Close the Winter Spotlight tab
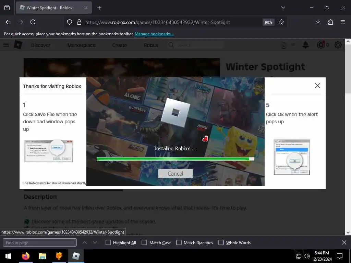 pyautogui.click(x=86, y=8)
